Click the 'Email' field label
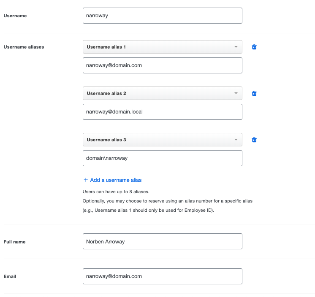The width and height of the screenshot is (315, 297). pyautogui.click(x=10, y=277)
